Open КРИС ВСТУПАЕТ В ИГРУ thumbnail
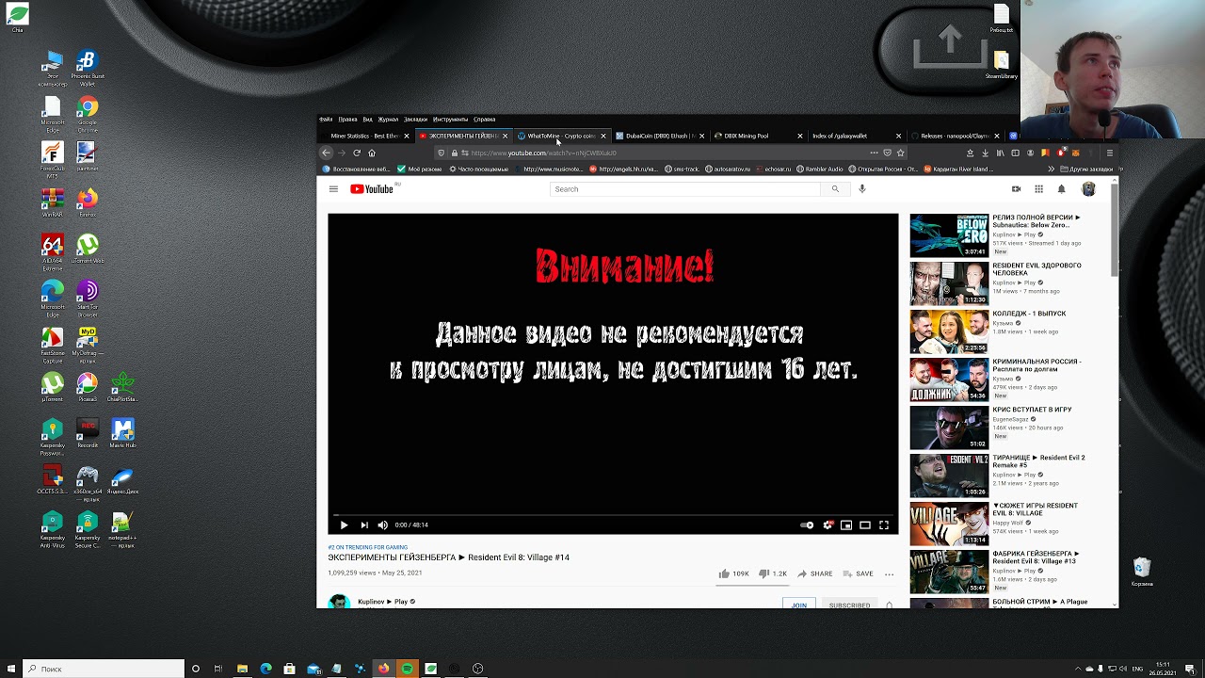This screenshot has height=678, width=1205. point(949,428)
